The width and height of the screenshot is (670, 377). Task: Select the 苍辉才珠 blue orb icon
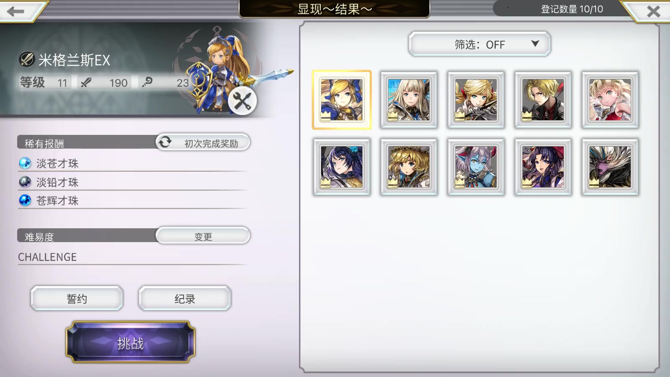[25, 200]
